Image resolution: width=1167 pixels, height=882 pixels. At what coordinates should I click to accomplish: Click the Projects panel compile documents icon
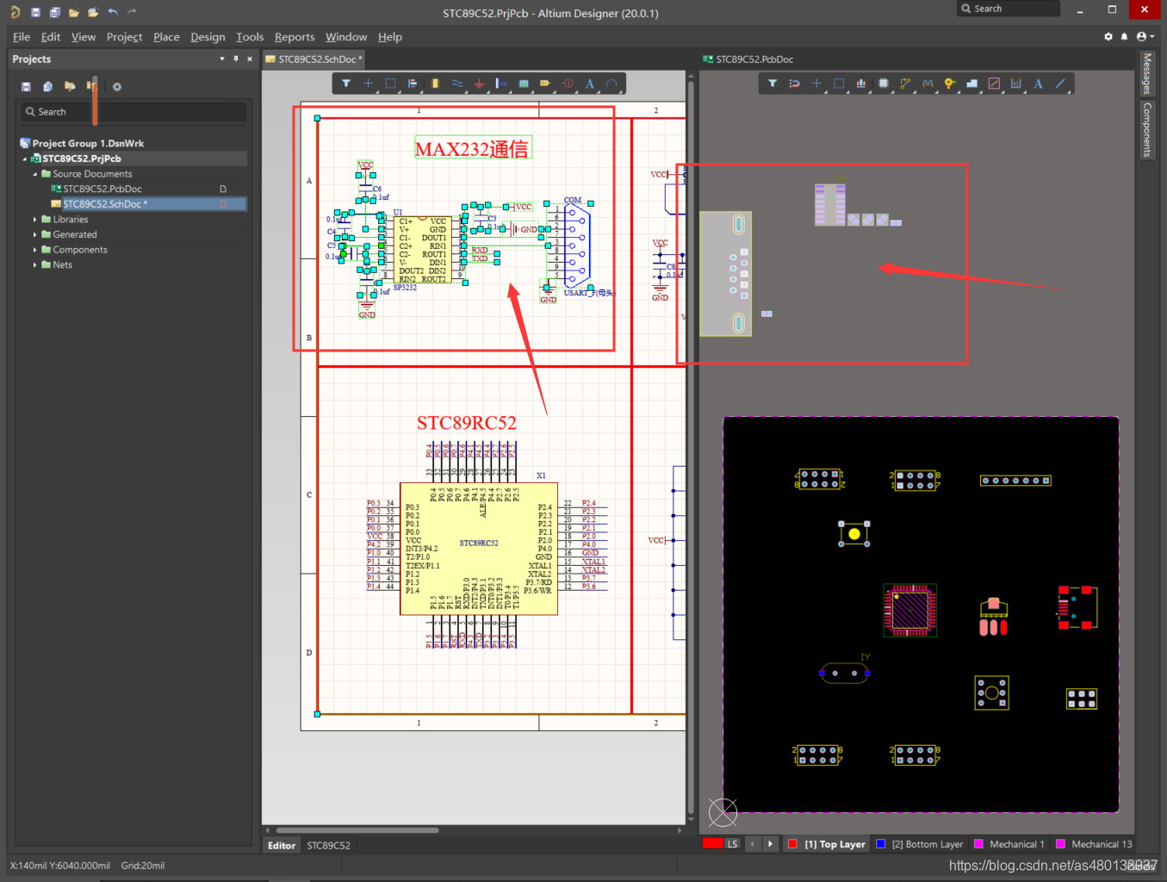pyautogui.click(x=47, y=86)
